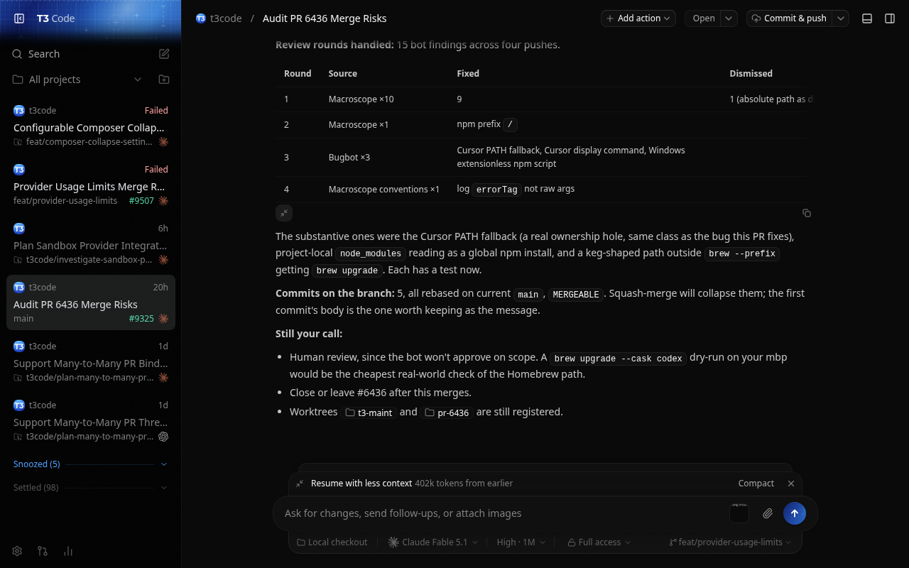Image resolution: width=909 pixels, height=568 pixels.
Task: Open settings gear in sidebar footer
Action: point(17,551)
